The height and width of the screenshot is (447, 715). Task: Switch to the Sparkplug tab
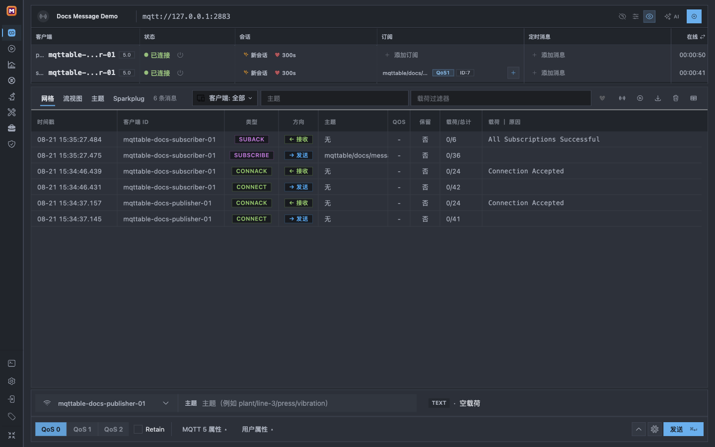click(129, 98)
